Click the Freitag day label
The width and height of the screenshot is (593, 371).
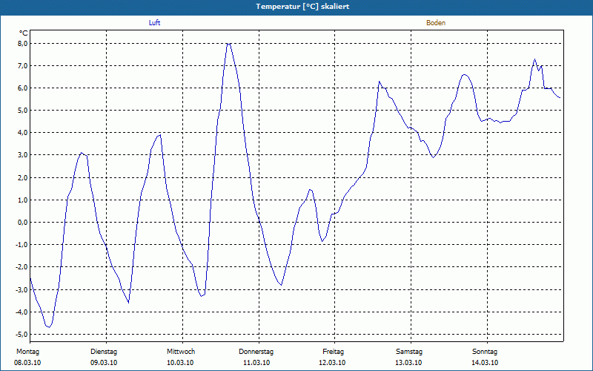tap(333, 352)
